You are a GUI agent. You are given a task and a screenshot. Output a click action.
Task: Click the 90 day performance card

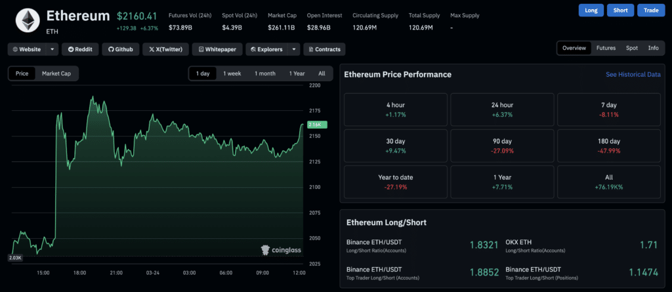[x=502, y=146]
